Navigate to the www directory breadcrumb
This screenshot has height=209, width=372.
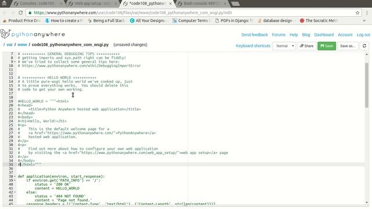pyautogui.click(x=22, y=45)
